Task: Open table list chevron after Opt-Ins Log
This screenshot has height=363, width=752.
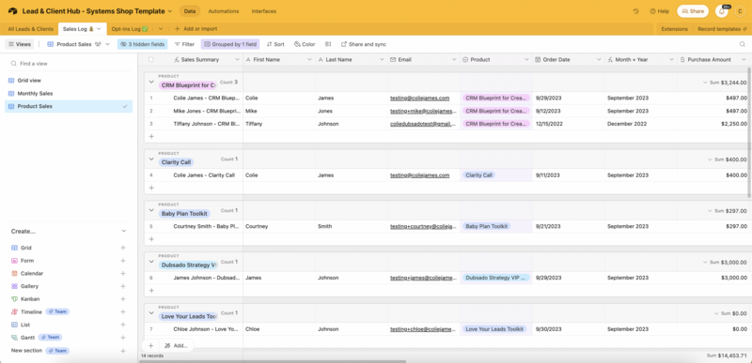Action: coord(161,29)
